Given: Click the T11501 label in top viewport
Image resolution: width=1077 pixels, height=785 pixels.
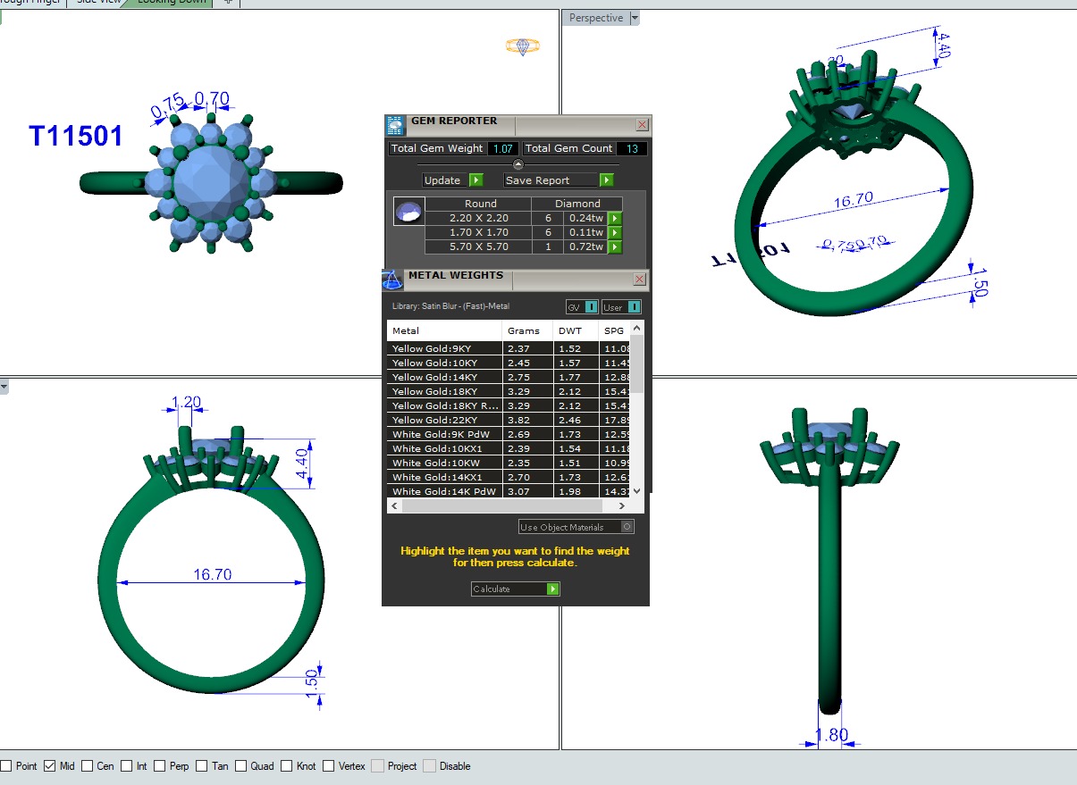Looking at the screenshot, I should click(75, 136).
